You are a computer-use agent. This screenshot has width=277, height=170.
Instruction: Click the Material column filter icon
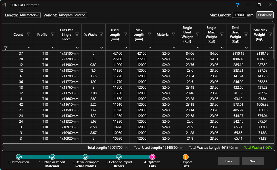tap(173, 35)
